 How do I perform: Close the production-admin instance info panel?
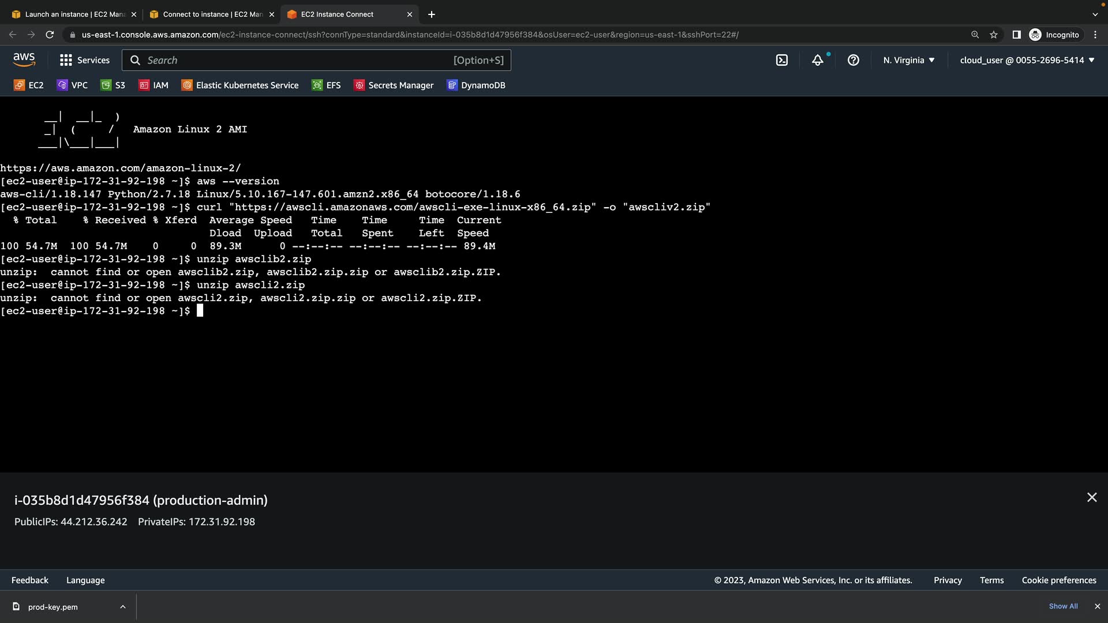point(1092,497)
